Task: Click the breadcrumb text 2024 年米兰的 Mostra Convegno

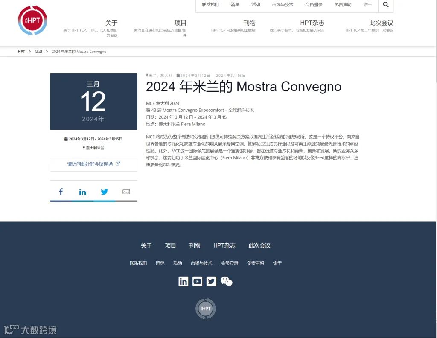Action: point(79,52)
